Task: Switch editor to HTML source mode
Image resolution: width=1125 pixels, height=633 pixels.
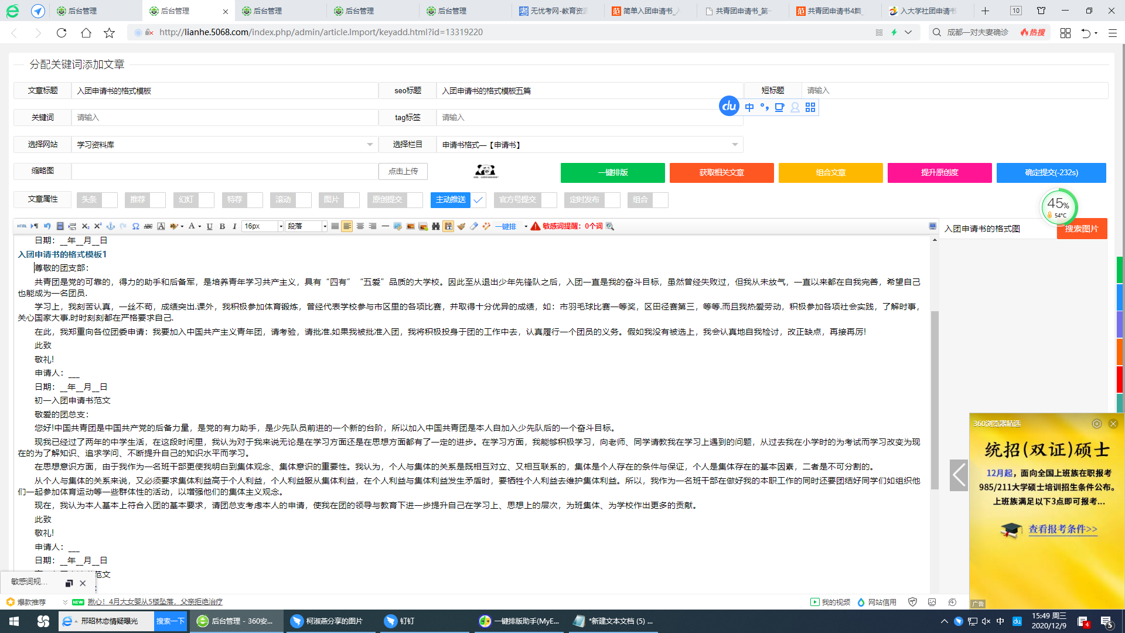Action: 22,226
